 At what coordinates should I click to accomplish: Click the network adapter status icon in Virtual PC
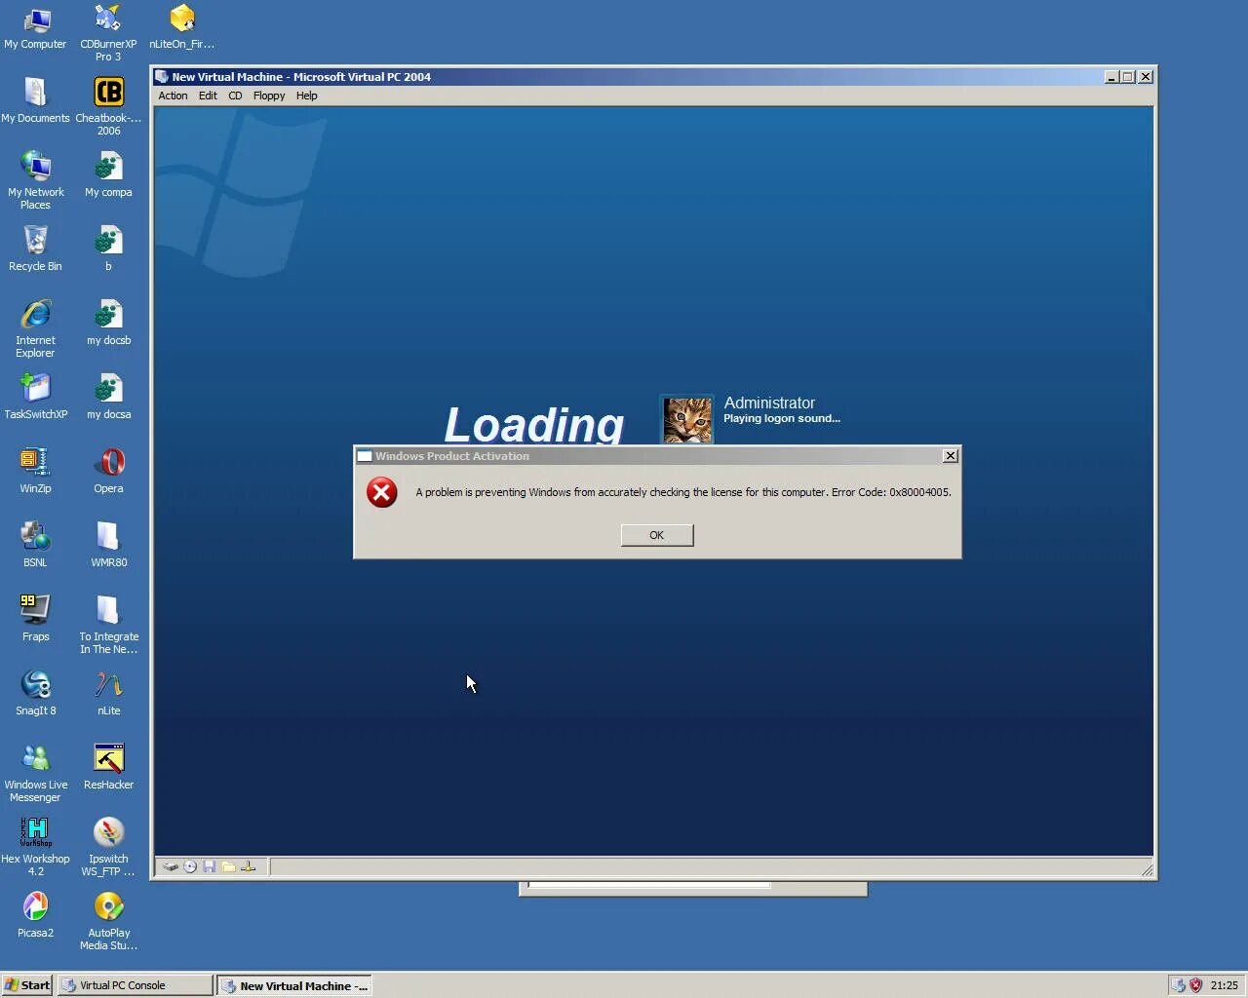click(248, 866)
